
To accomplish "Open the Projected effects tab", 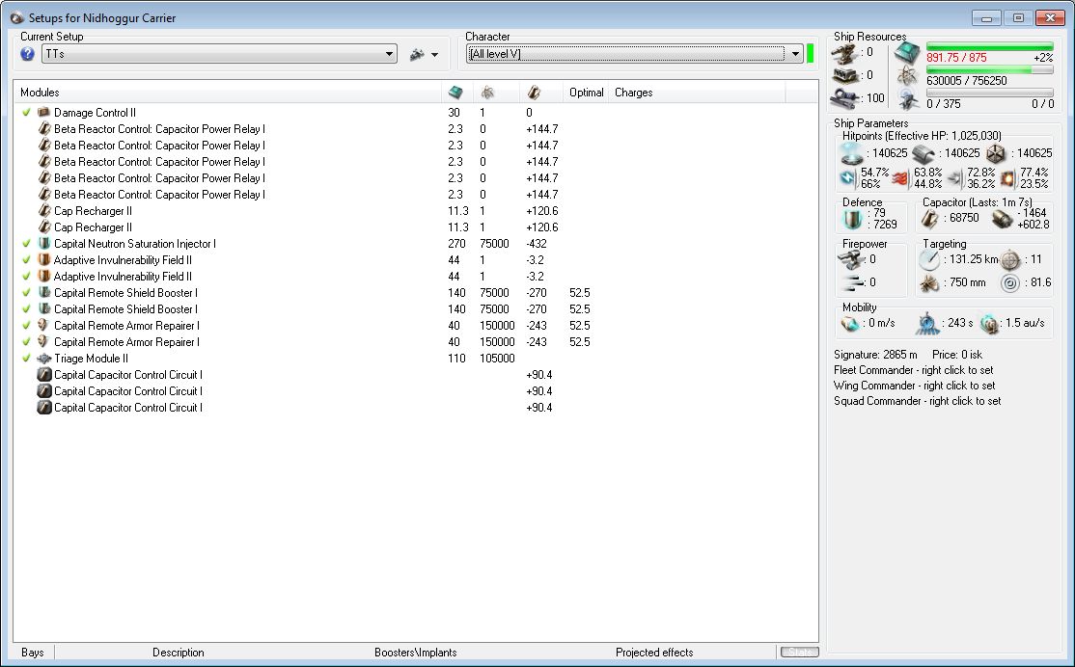I will coord(654,653).
